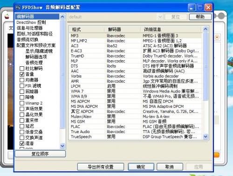Click the 复位顺序 button
Viewport: 233px width, 176px height.
(x=40, y=154)
